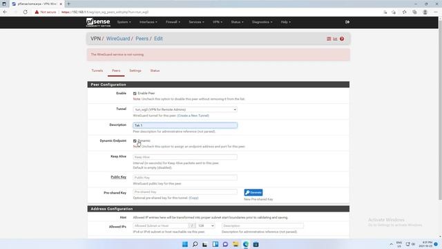Image resolution: width=442 pixels, height=249 pixels.
Task: Open Windows taskbar Search
Action: pyautogui.click(x=195, y=244)
